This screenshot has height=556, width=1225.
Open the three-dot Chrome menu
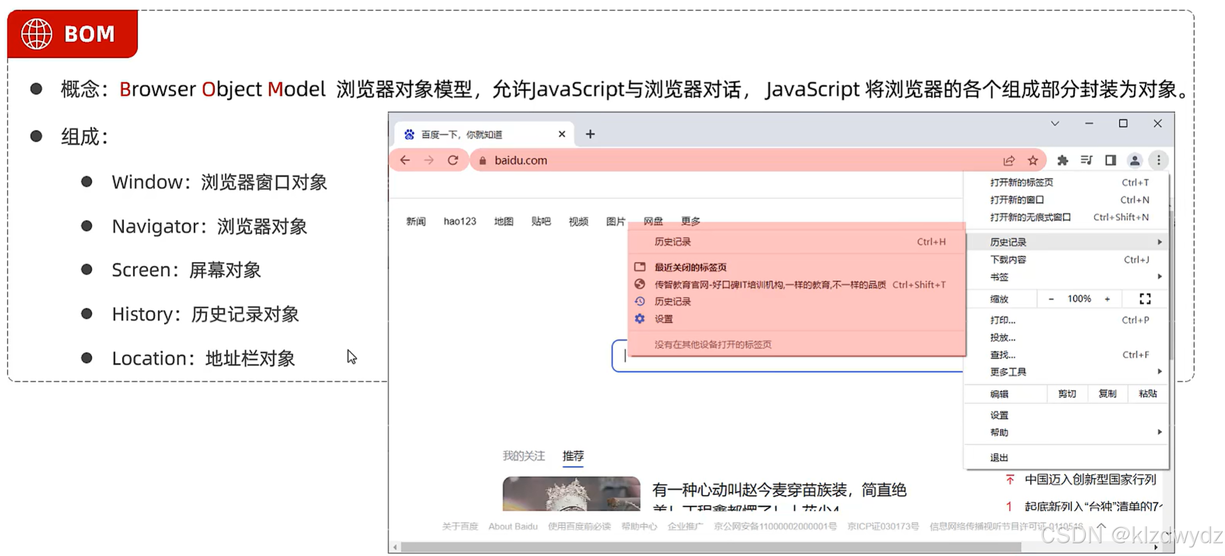tap(1159, 160)
